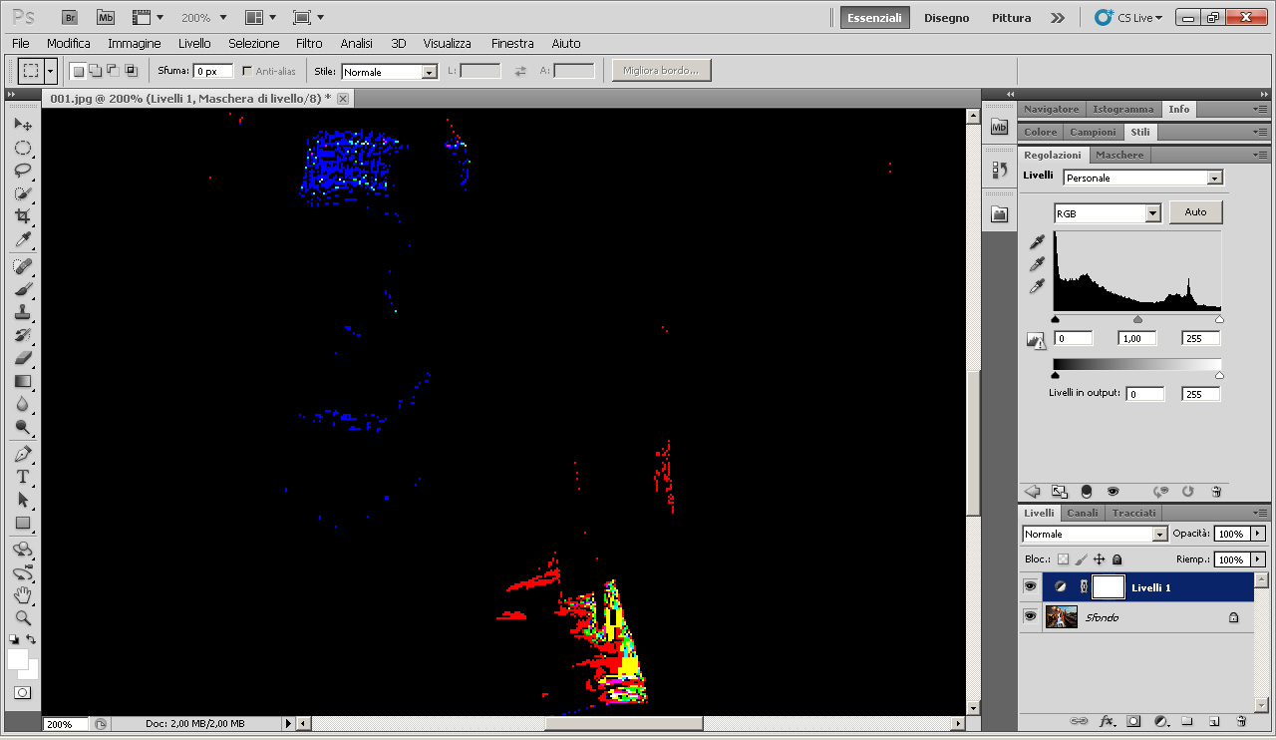Pick the black point eyedropper in Levels
The width and height of the screenshot is (1276, 740).
[x=1037, y=242]
